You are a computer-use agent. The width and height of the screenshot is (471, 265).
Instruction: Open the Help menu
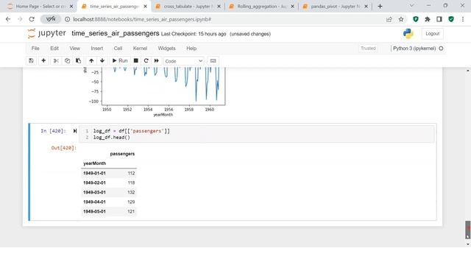[191, 49]
